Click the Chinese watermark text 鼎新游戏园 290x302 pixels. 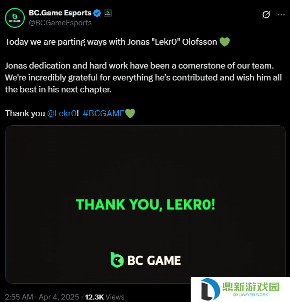[251, 287]
